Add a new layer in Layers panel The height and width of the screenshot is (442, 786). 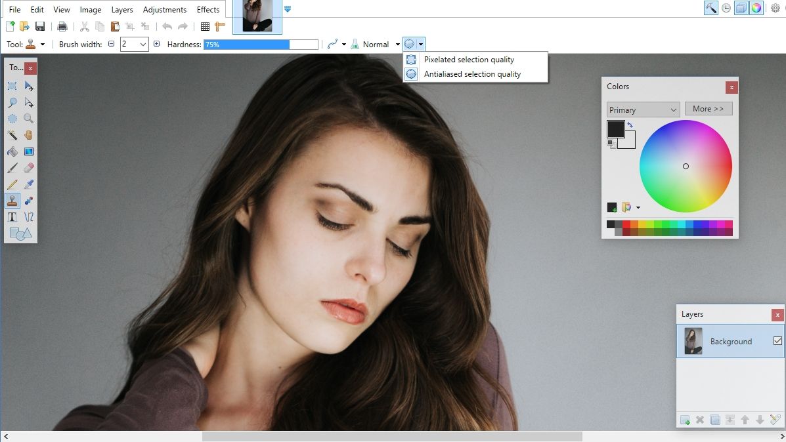tap(685, 420)
